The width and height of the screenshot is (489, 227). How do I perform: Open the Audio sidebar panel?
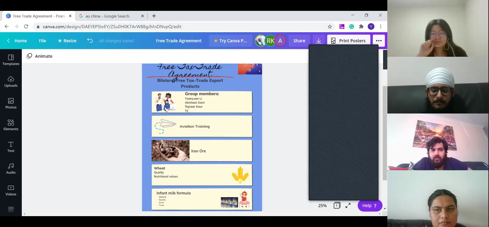click(x=11, y=168)
